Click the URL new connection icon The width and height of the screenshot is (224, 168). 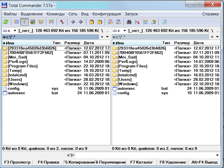(118, 22)
